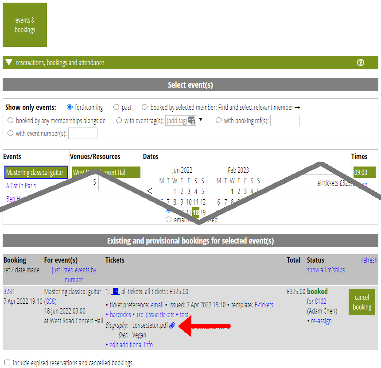
Task: Click the event number(s) input field
Action: click(x=83, y=133)
